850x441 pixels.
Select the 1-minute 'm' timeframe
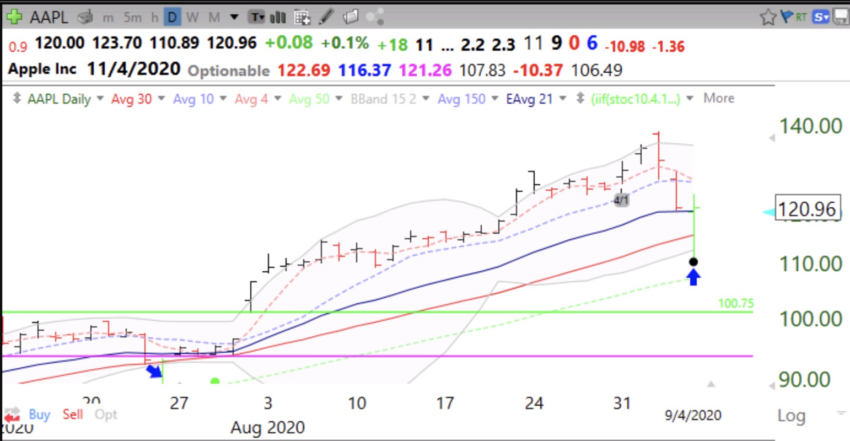tap(108, 18)
